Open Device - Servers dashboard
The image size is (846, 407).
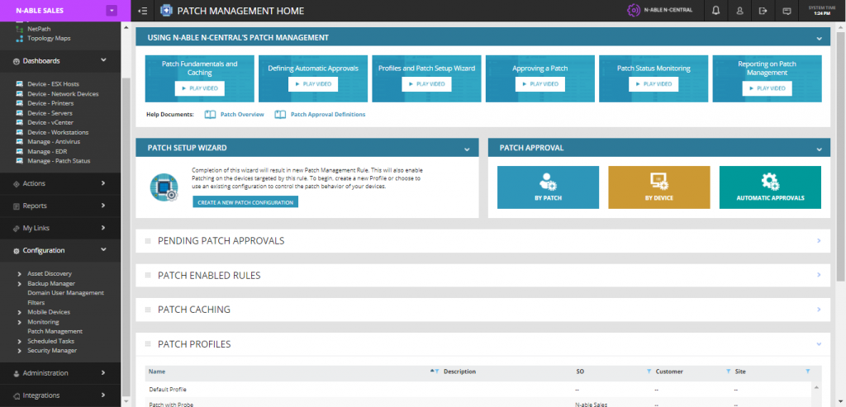(50, 113)
